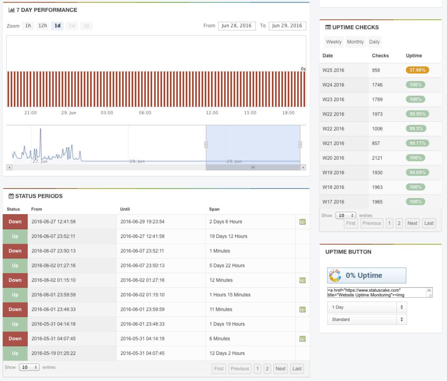Go to Next page of Status Periods
Image resolution: width=447 pixels, height=381 pixels.
click(x=281, y=369)
